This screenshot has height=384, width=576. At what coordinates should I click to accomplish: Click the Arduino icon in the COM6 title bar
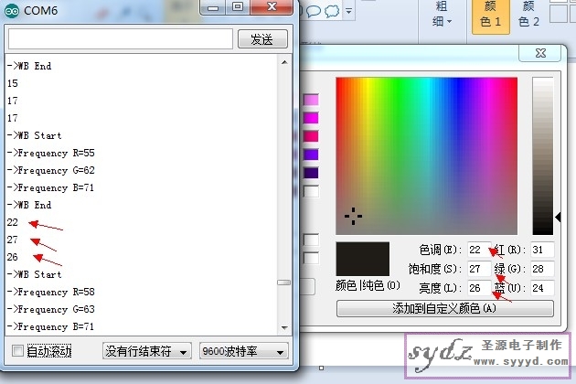pyautogui.click(x=12, y=11)
